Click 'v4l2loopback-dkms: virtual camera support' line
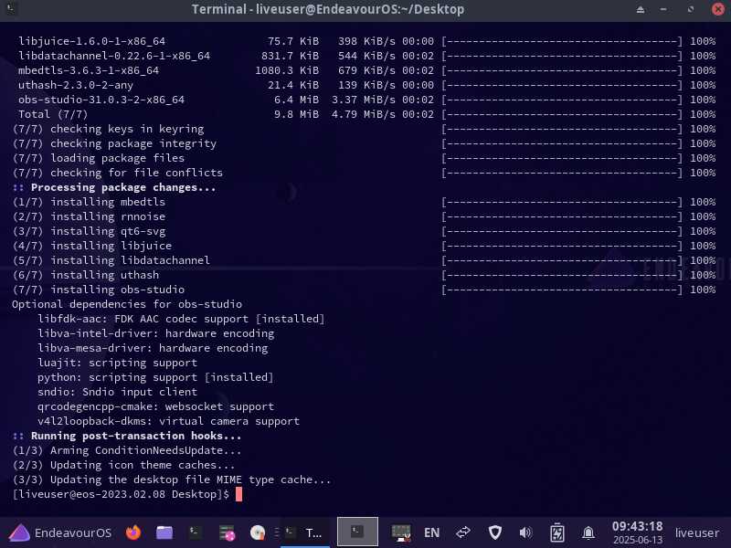This screenshot has width=731, height=548. pos(169,421)
